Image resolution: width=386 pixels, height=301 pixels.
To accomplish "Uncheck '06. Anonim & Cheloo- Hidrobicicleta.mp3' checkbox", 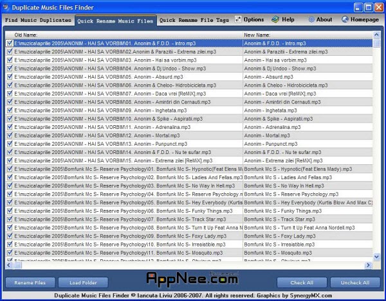I will coord(10,85).
